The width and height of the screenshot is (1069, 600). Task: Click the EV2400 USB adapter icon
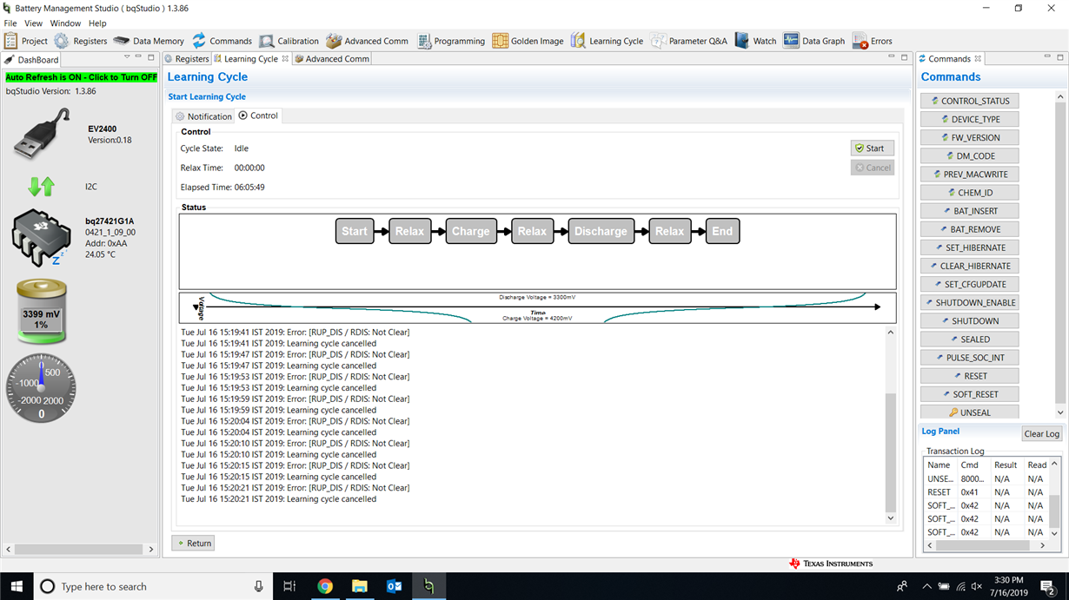point(42,134)
